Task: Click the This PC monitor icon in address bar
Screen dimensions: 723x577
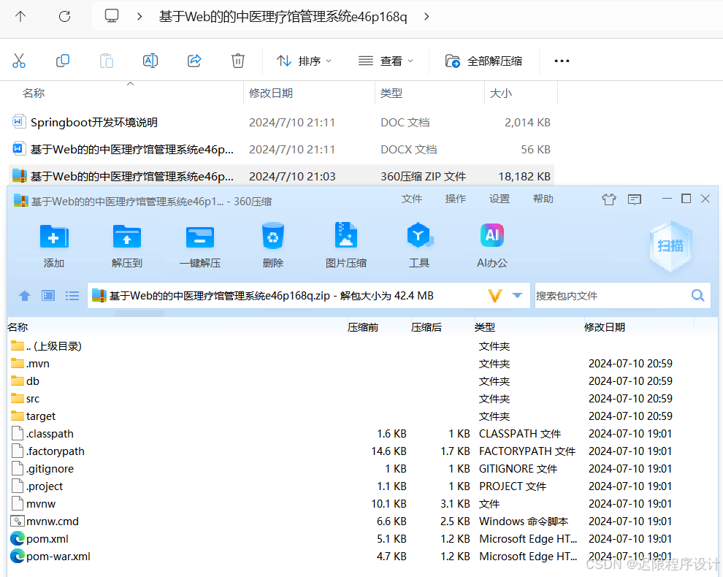Action: (112, 16)
